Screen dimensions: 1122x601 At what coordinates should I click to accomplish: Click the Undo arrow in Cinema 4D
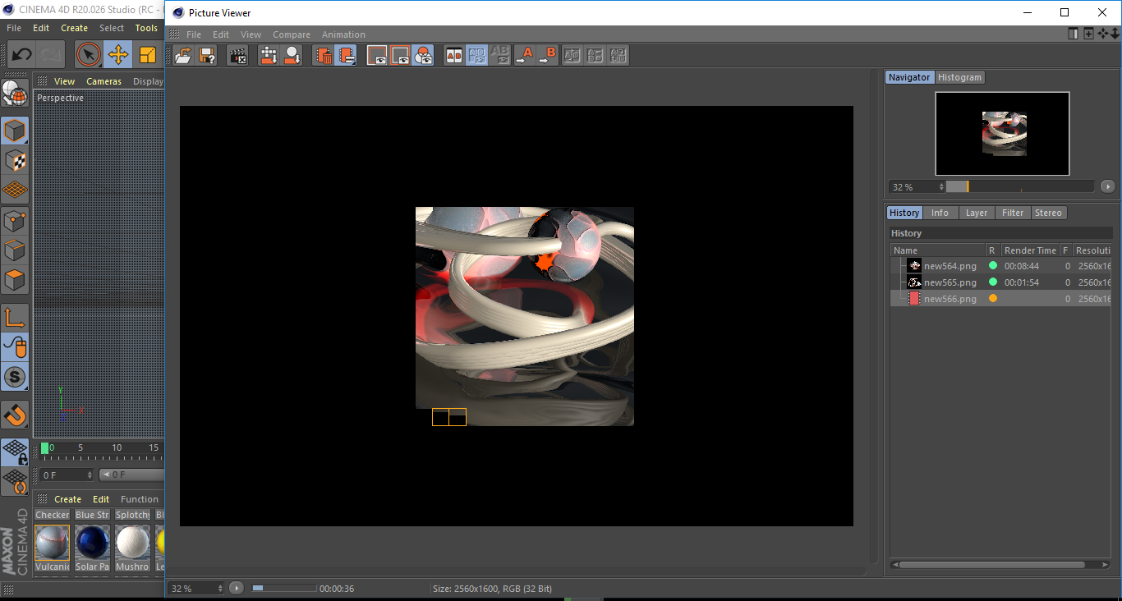coord(22,55)
